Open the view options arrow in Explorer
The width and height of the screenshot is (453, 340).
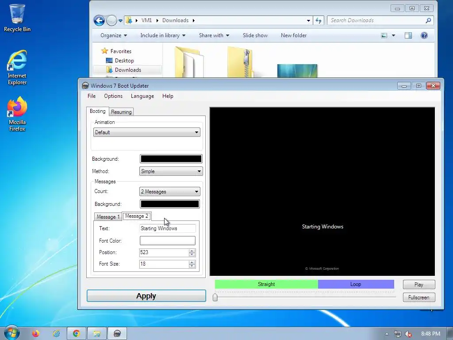393,35
